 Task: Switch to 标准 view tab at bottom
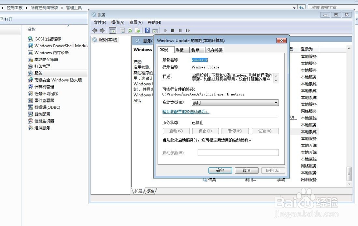(x=150, y=191)
